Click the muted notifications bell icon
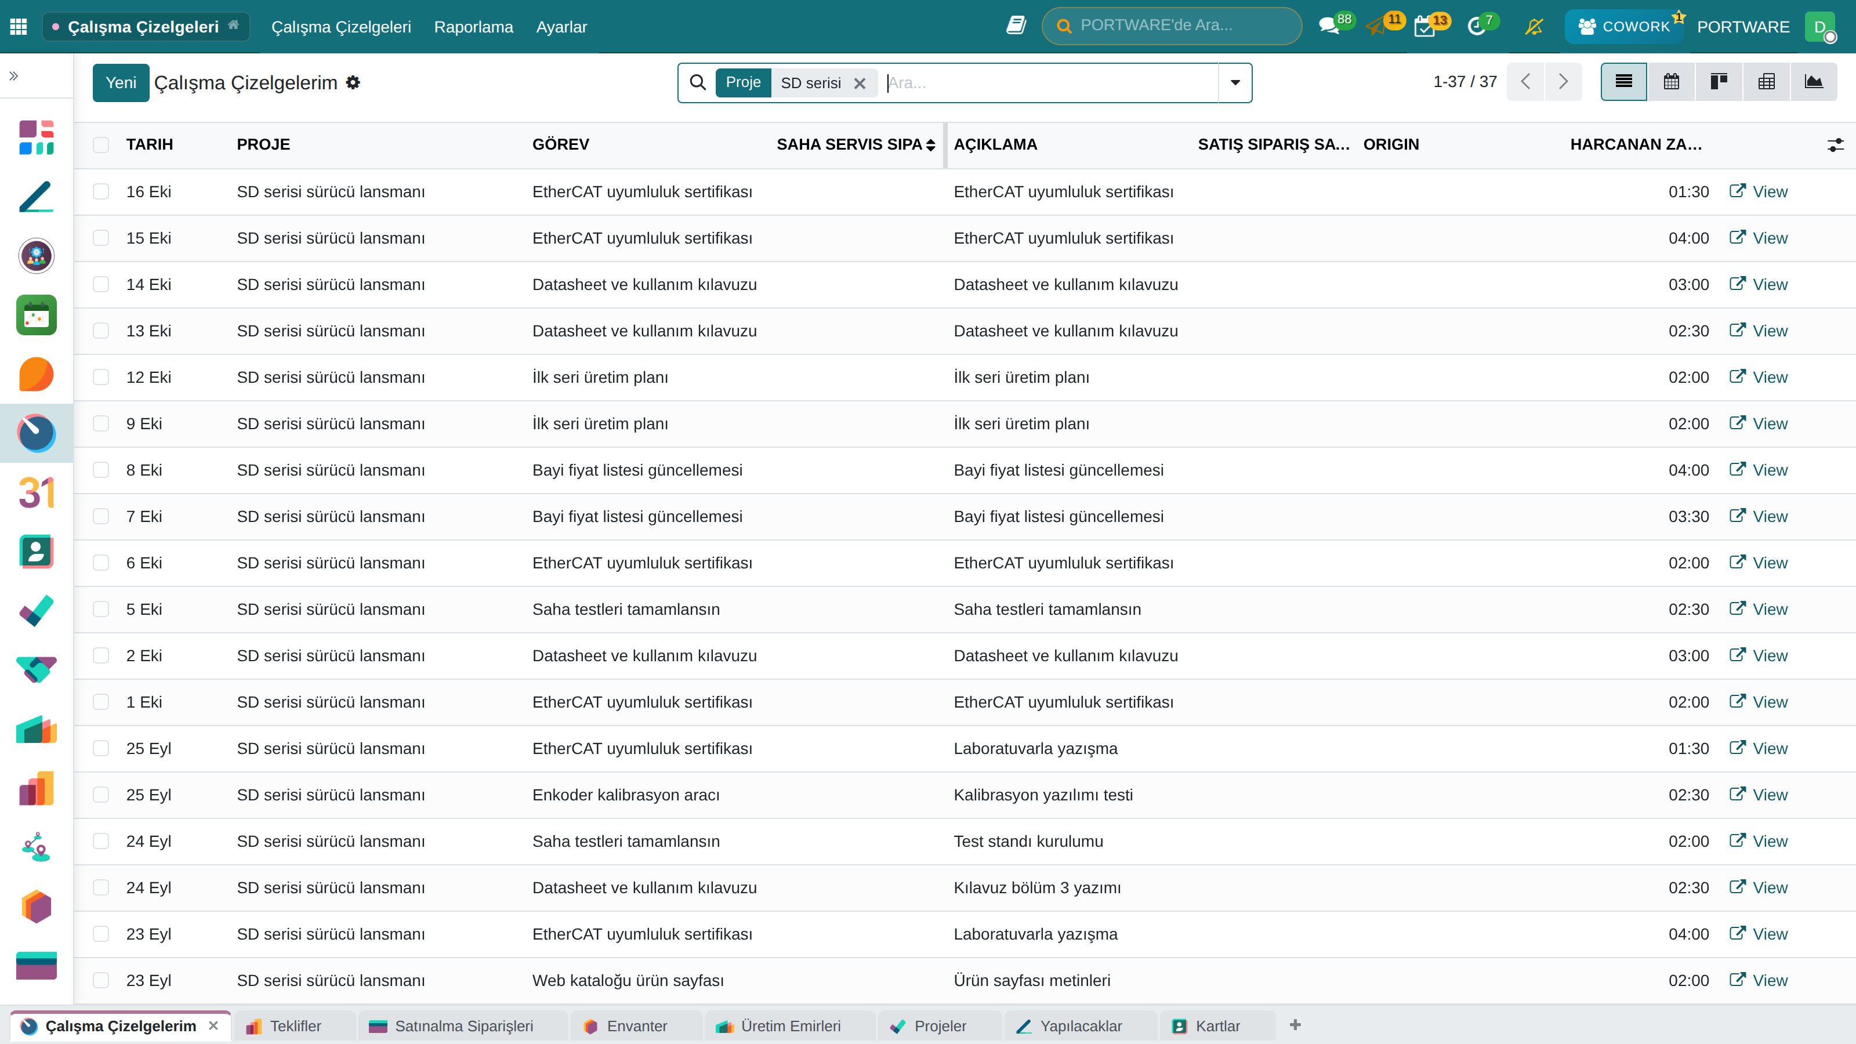Screen dimensions: 1856x1044 (x=1534, y=27)
